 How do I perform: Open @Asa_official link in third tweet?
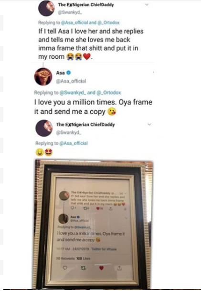74,143
